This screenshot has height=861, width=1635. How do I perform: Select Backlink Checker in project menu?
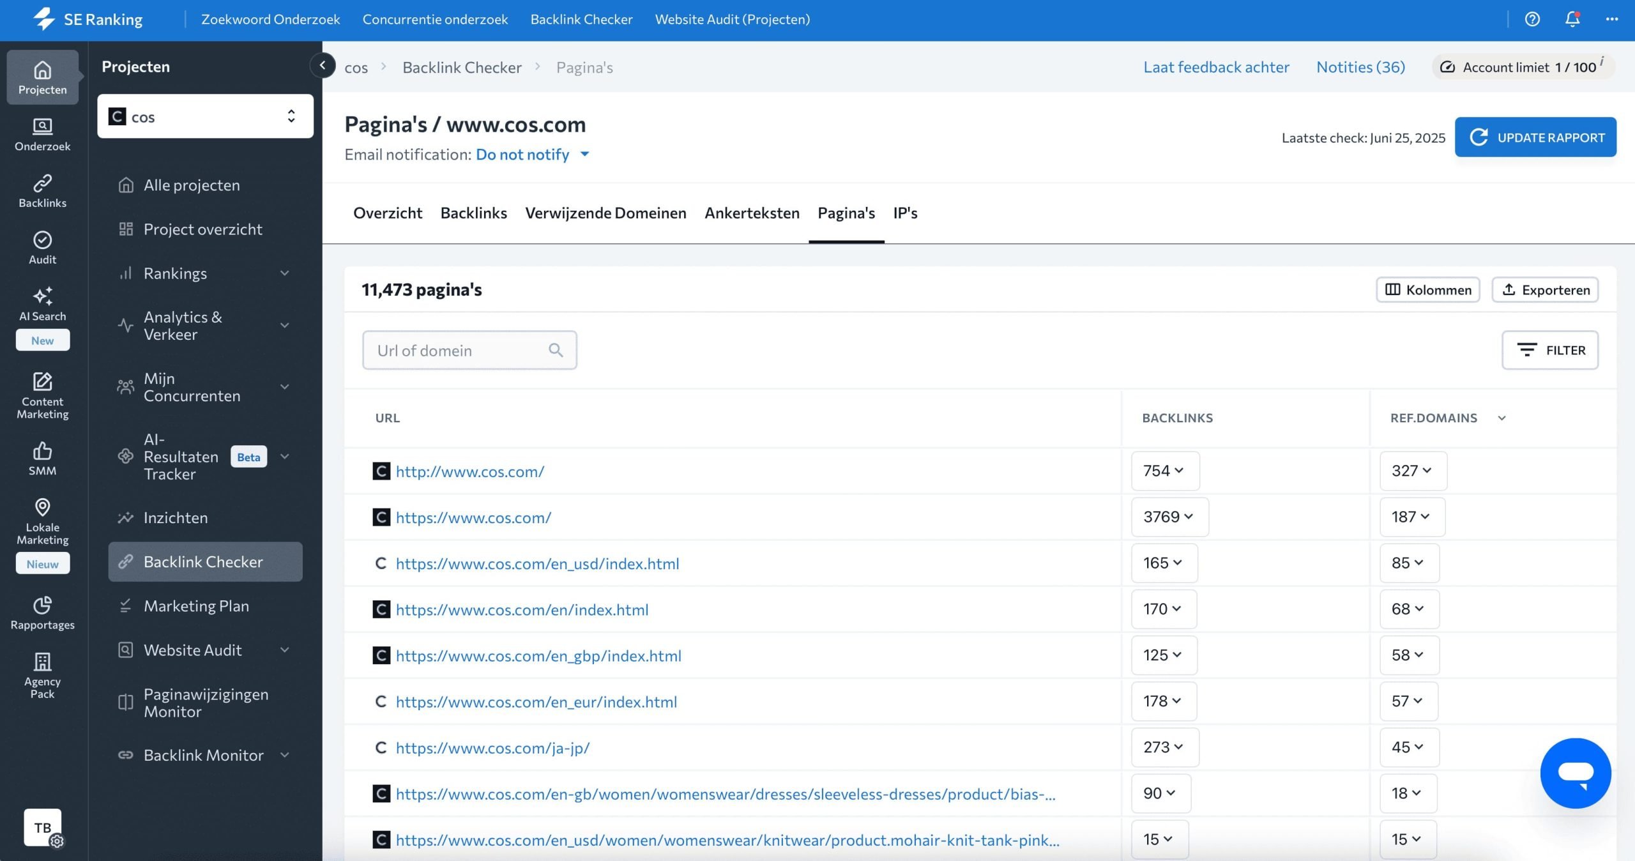click(x=204, y=562)
